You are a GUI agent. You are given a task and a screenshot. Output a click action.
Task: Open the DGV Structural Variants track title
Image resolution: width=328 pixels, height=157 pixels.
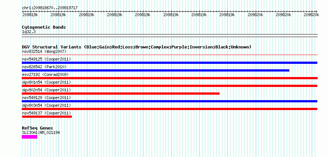137,47
